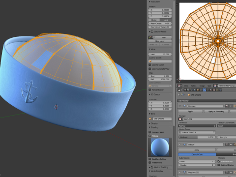Open the Constraints properties tab
This screenshot has width=236, height=177.
pyautogui.click(x=201, y=90)
